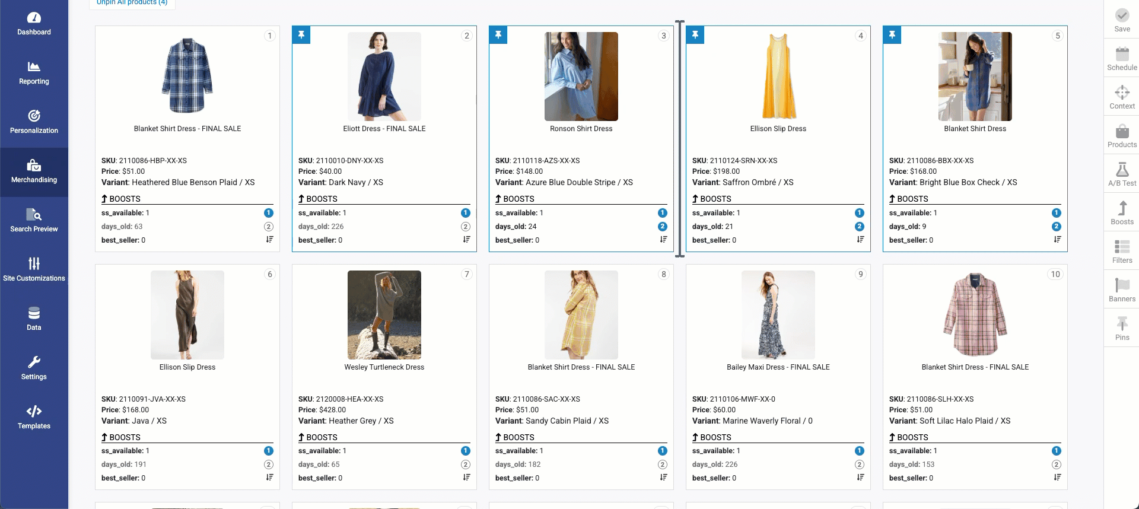Click the Save icon in right panel
The image size is (1139, 509).
click(x=1121, y=20)
